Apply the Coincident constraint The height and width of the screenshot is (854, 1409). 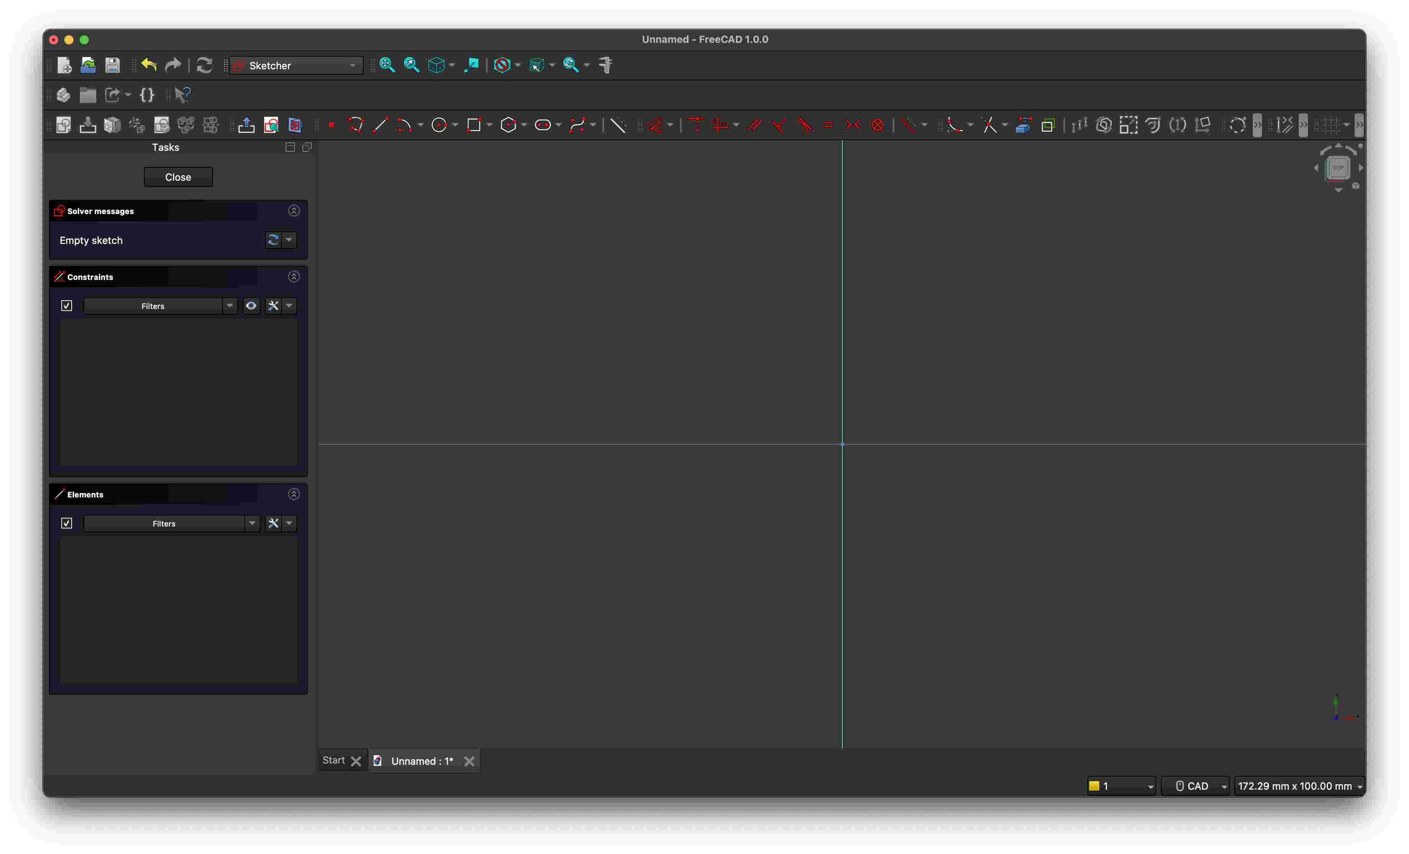(x=696, y=125)
